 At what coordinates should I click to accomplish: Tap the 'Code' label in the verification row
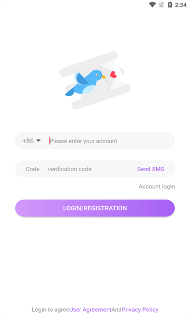(x=33, y=169)
